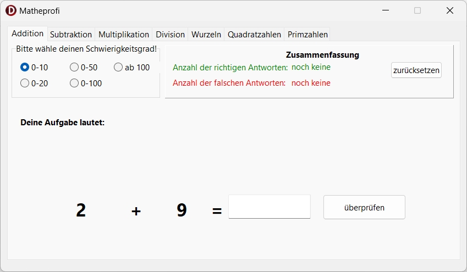Click the Matheprofi app icon in title bar

point(11,10)
